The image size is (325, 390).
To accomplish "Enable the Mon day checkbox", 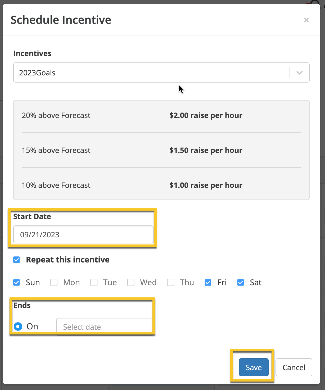I will click(54, 283).
